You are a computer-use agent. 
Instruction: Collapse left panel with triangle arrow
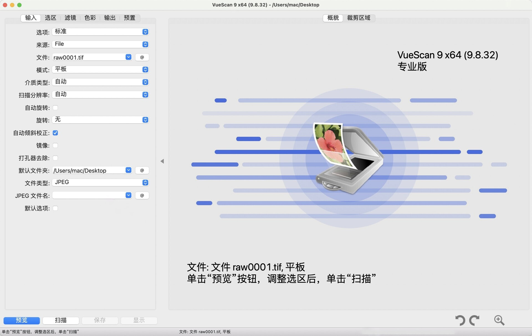click(x=162, y=161)
